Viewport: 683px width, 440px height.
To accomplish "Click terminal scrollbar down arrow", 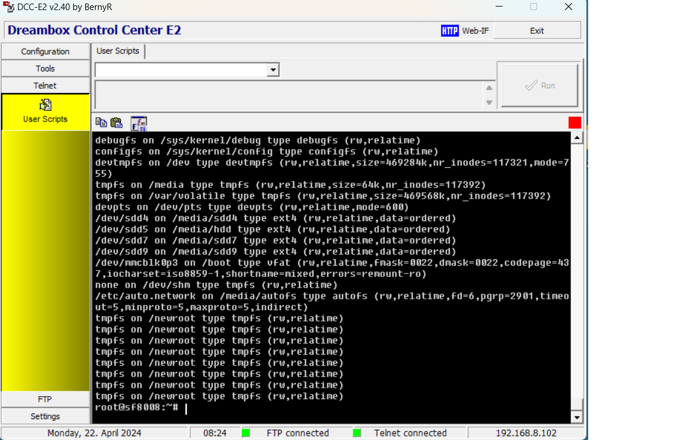I will [x=577, y=417].
